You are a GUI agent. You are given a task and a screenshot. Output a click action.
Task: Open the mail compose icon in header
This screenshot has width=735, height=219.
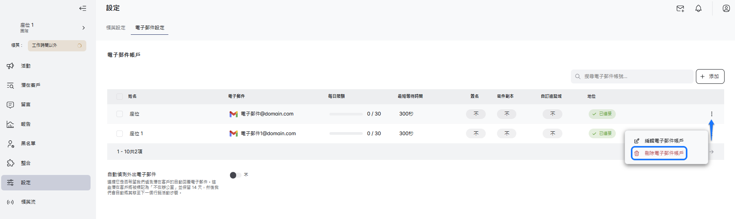pyautogui.click(x=680, y=8)
